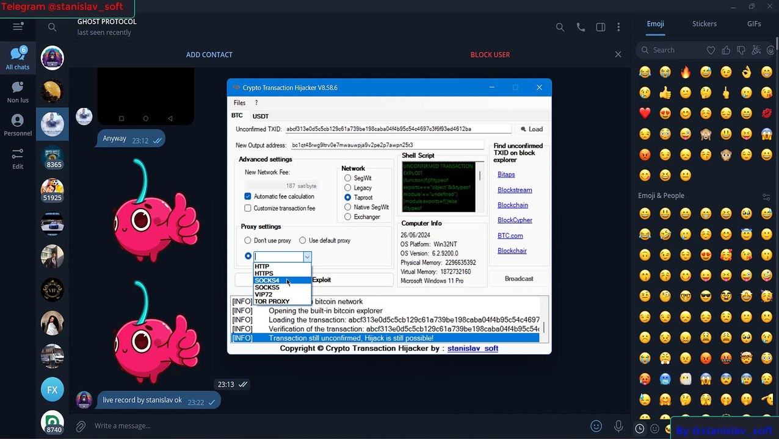Select the kiss mark lips emoji
This screenshot has width=779, height=439.
767,113
